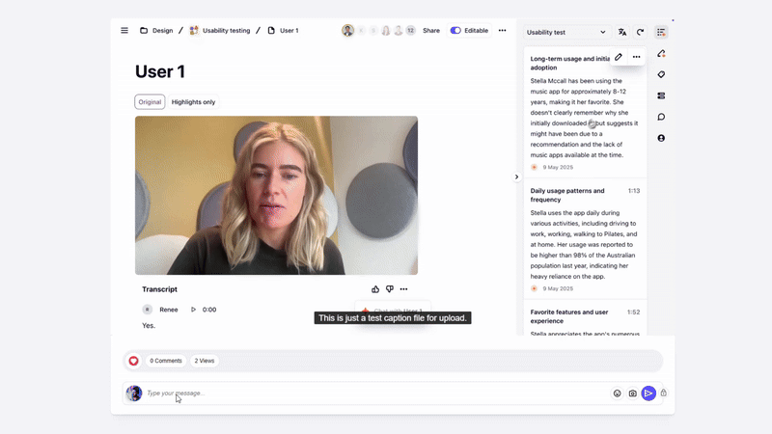Toggle the heart reaction on the post
Image resolution: width=772 pixels, height=434 pixels.
click(x=134, y=361)
